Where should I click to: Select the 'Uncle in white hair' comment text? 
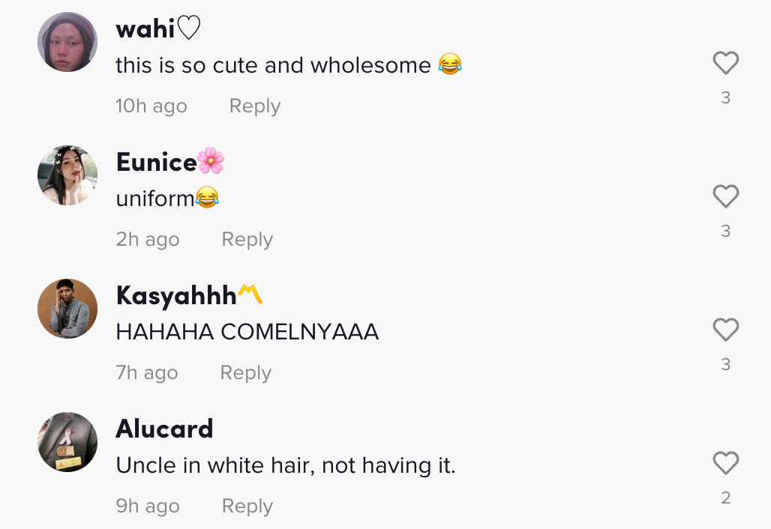(x=286, y=465)
